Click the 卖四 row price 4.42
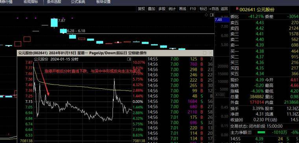 [x=260, y=28]
